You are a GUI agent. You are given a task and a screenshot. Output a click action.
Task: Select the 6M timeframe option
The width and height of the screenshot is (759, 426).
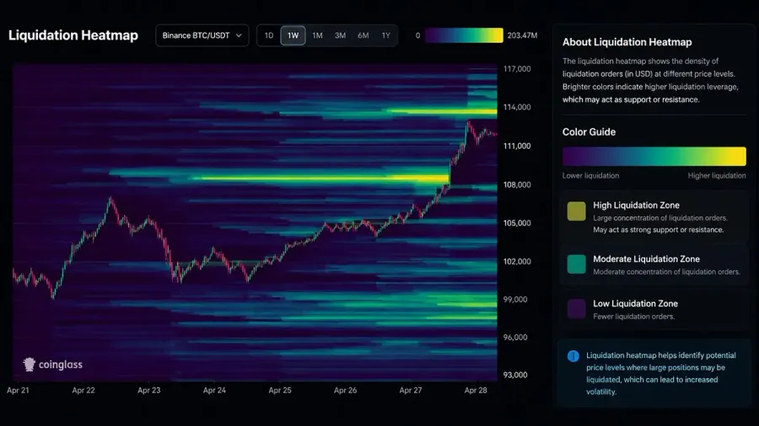coord(363,35)
